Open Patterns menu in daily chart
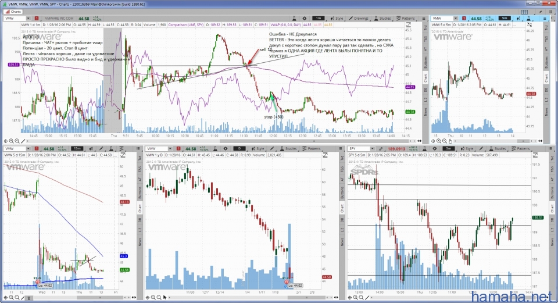Screen dimensions: 558x303 (x=312, y=149)
